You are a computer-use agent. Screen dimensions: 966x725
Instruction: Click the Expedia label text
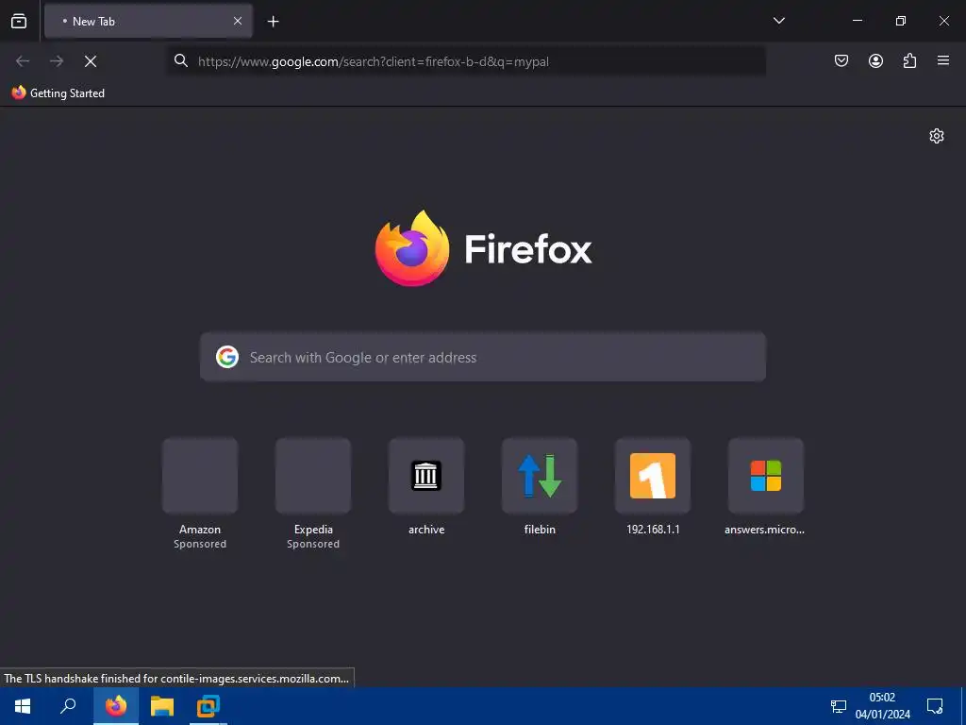coord(313,530)
